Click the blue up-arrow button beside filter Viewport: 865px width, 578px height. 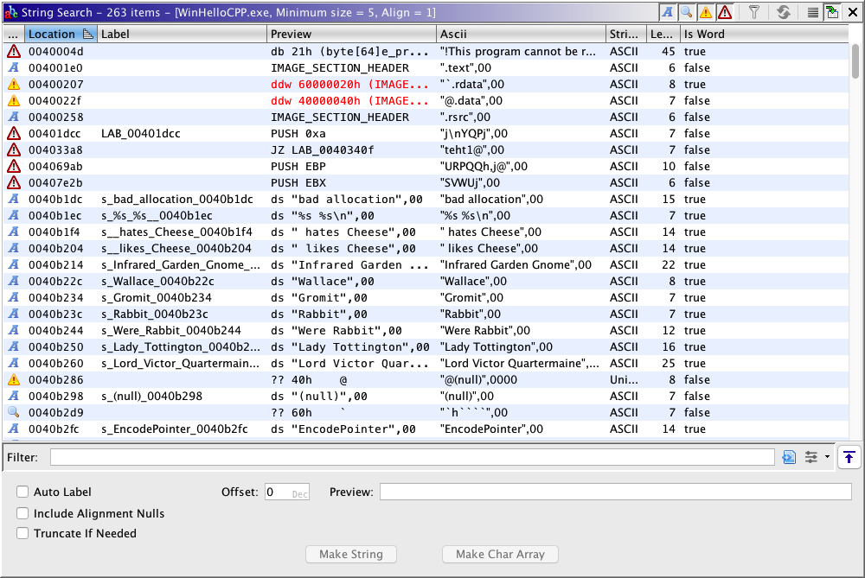pos(849,457)
